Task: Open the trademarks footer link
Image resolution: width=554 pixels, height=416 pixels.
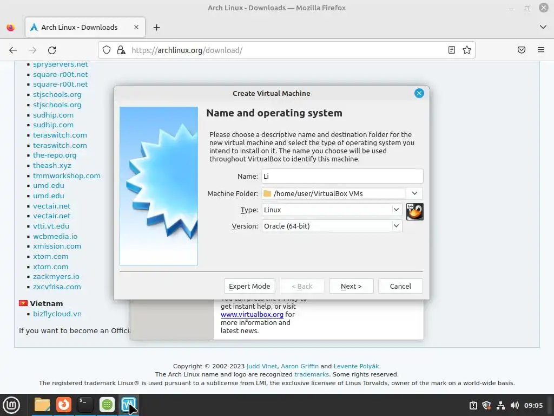Action: (311, 374)
